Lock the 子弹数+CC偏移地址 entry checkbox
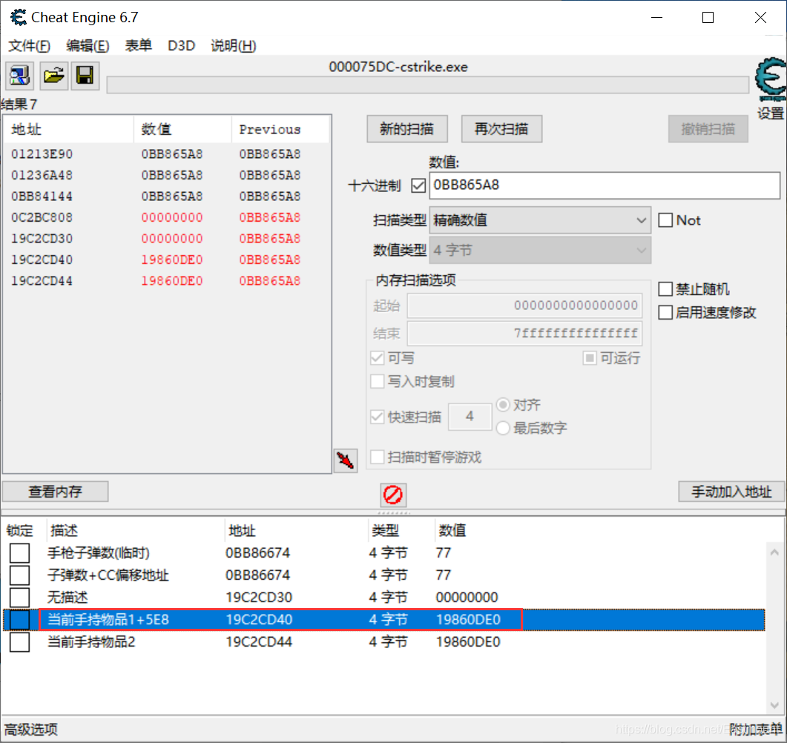Screen dimensions: 787x743 click(19, 575)
